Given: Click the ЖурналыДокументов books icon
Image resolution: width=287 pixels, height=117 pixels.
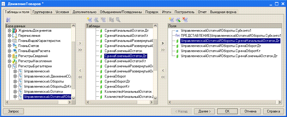Looking at the screenshot, I should [15, 31].
